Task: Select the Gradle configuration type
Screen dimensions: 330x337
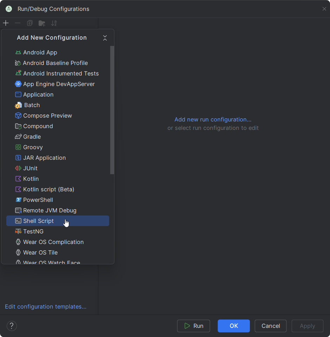Action: pos(58,137)
